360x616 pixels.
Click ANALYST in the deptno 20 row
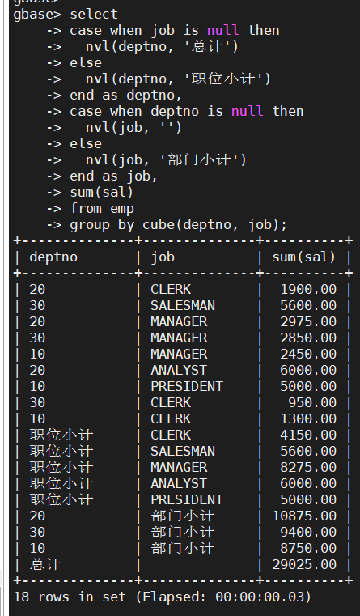click(x=179, y=370)
